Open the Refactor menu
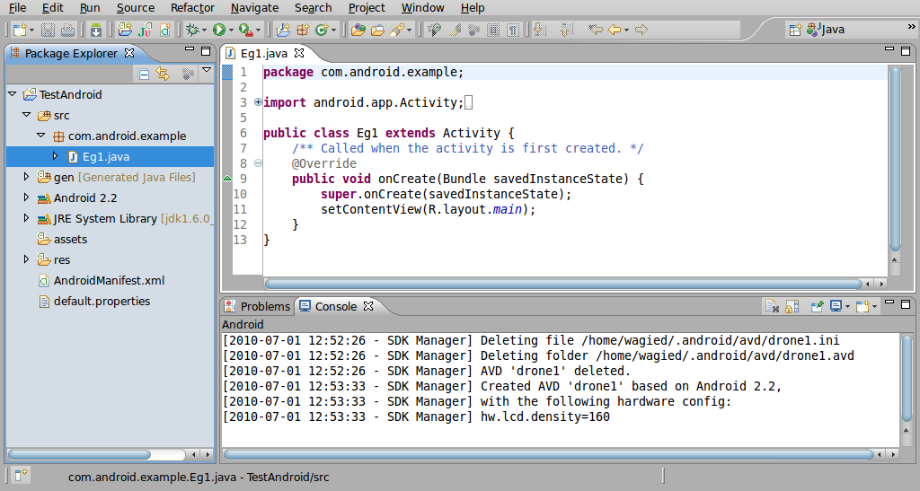The image size is (920, 491). coord(192,7)
